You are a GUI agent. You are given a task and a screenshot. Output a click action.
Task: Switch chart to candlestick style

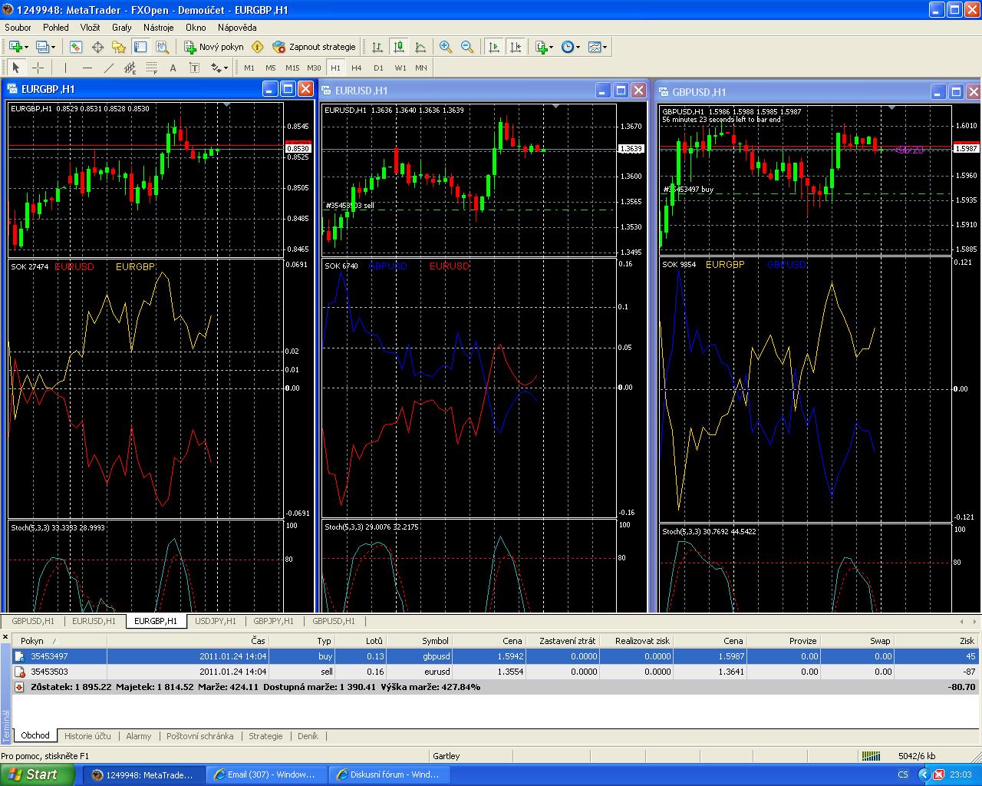398,47
